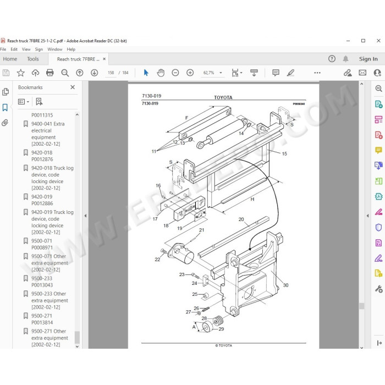Add a comment note

click(276, 73)
